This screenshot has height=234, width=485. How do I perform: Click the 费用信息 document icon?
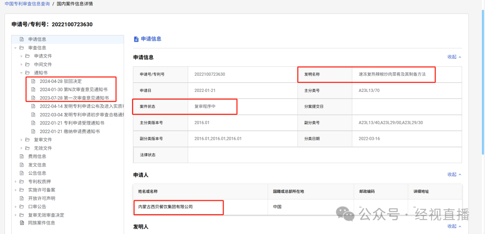coord(22,156)
